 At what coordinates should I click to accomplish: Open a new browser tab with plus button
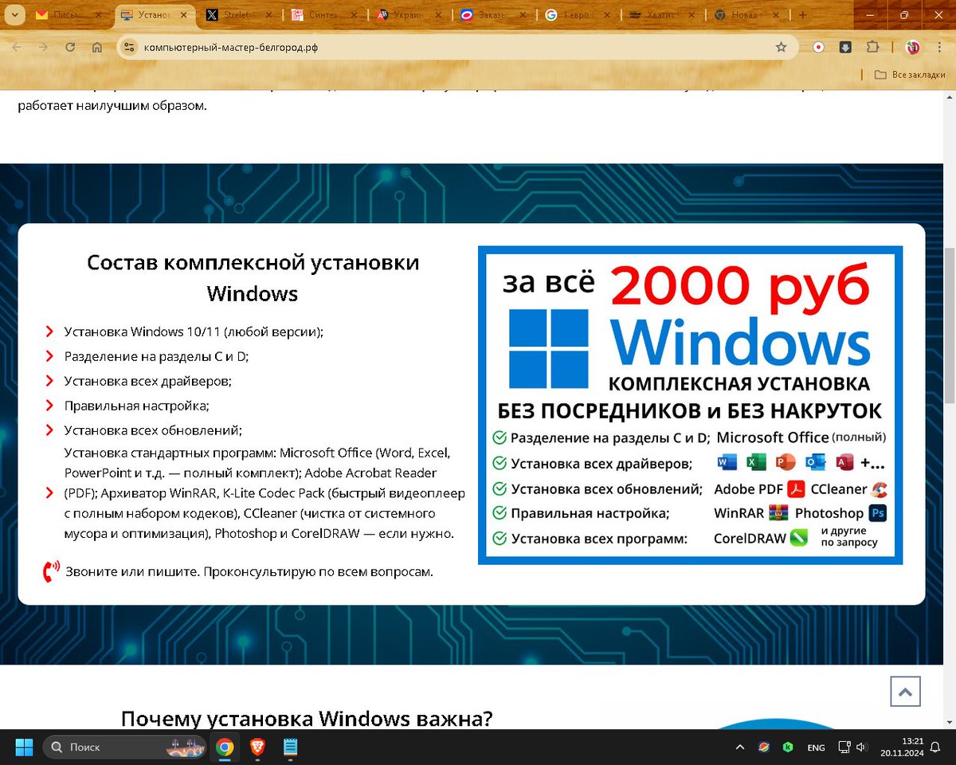tap(802, 15)
